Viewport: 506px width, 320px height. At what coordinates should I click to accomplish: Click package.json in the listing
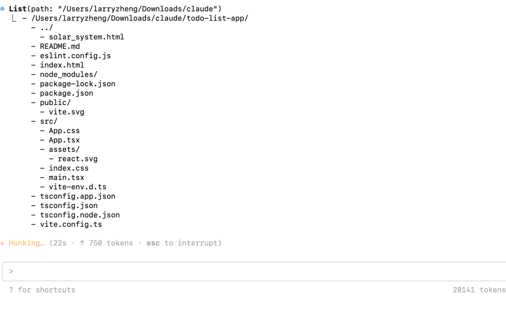pos(67,93)
